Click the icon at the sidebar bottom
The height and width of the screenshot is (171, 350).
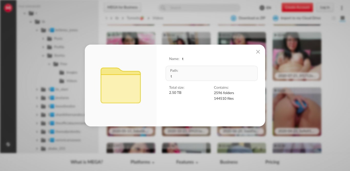coord(8,144)
